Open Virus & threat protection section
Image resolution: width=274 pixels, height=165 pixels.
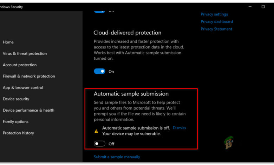pos(25,54)
